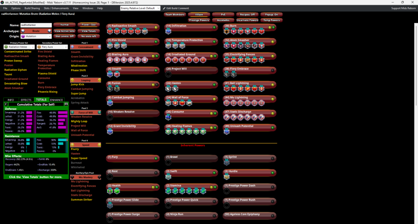Click the F button left of Cumulative Totals
The height and width of the screenshot is (224, 418).
point(6,104)
